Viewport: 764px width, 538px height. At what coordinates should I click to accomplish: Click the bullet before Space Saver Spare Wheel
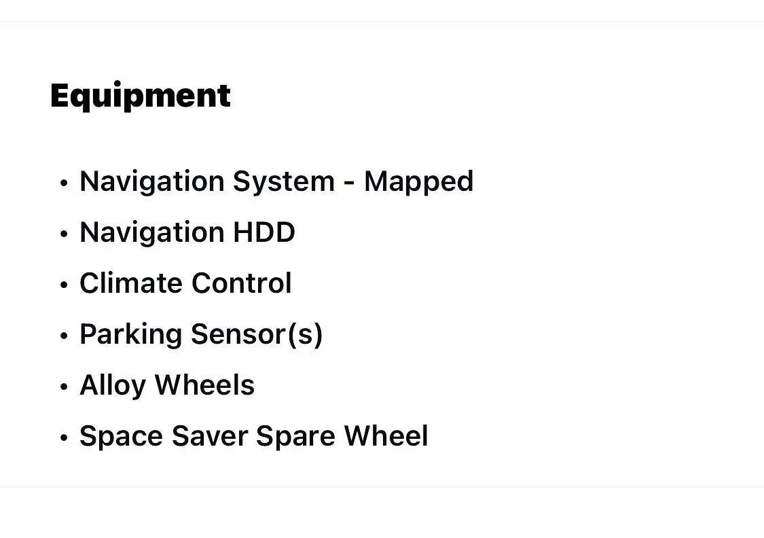(x=64, y=437)
